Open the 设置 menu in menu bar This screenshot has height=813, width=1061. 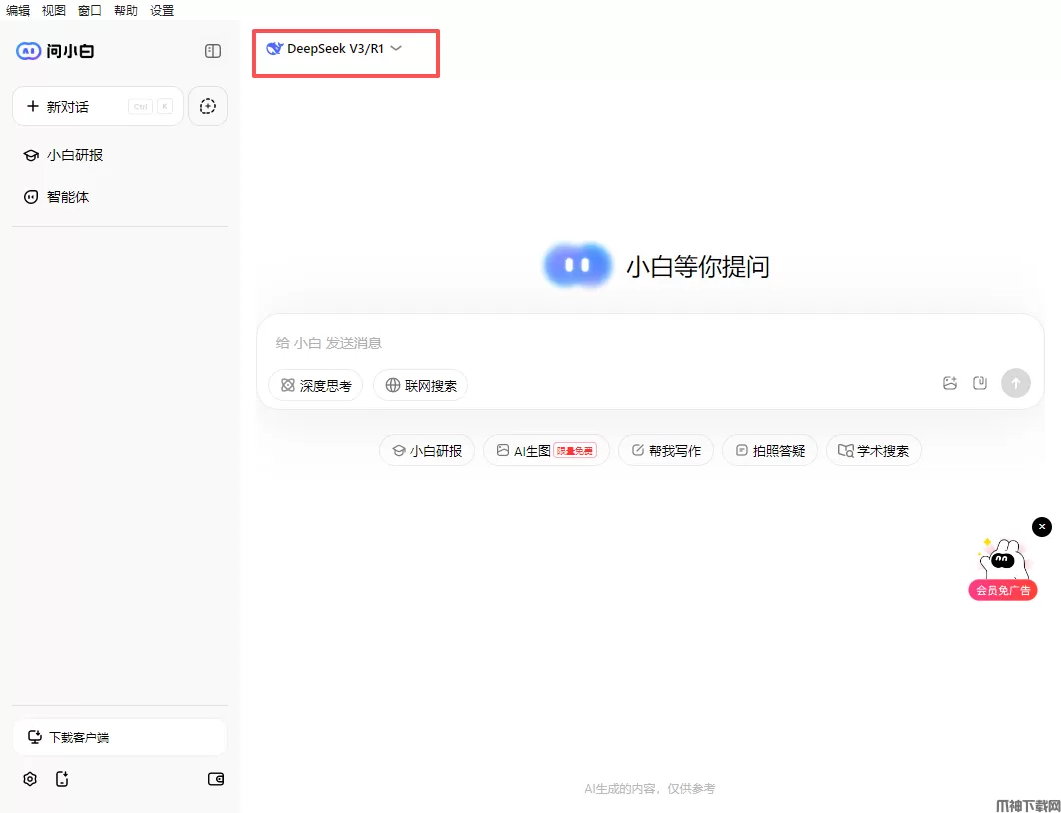(162, 10)
